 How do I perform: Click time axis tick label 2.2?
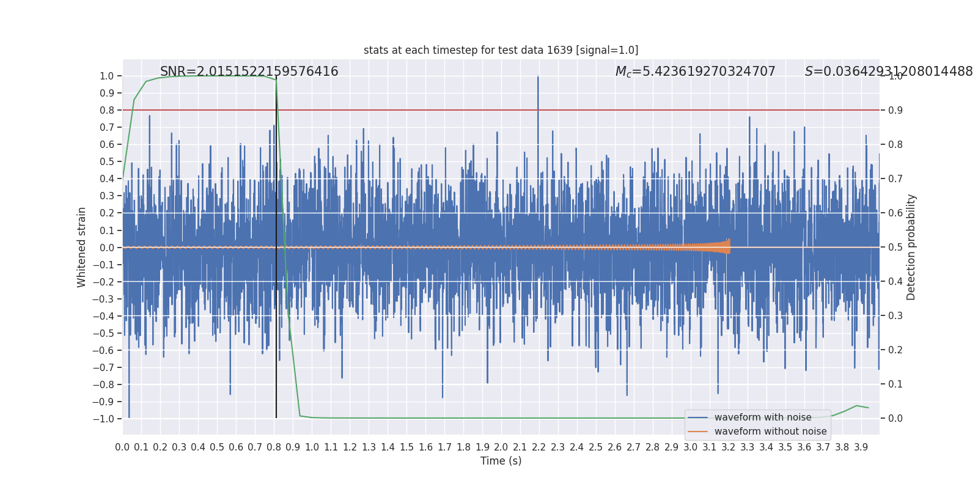click(x=539, y=447)
